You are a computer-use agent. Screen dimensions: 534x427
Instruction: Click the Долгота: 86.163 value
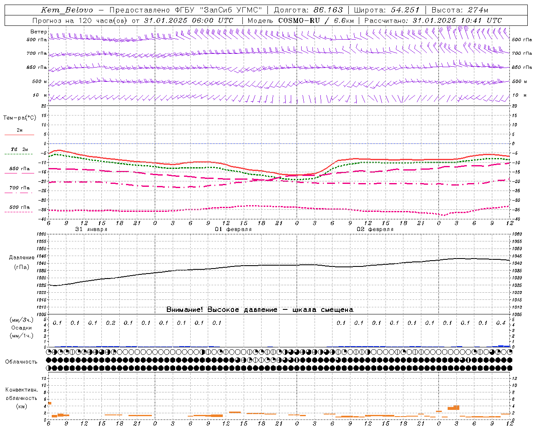pos(308,10)
